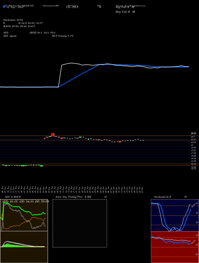
Task: Click the 'Avg Vol: 0 M' label
Action: (125, 7)
